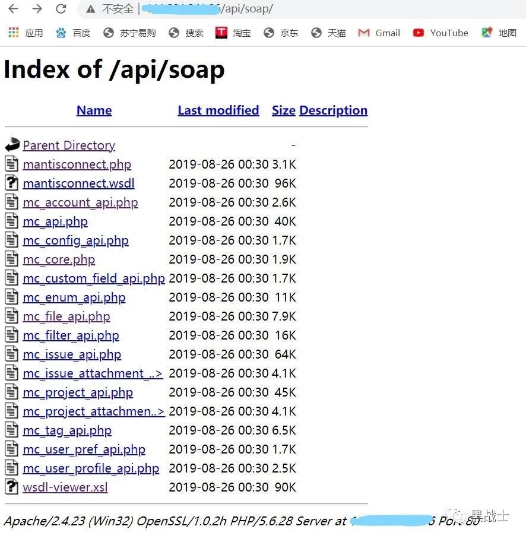Open mc_filter_api.php link

coord(71,335)
